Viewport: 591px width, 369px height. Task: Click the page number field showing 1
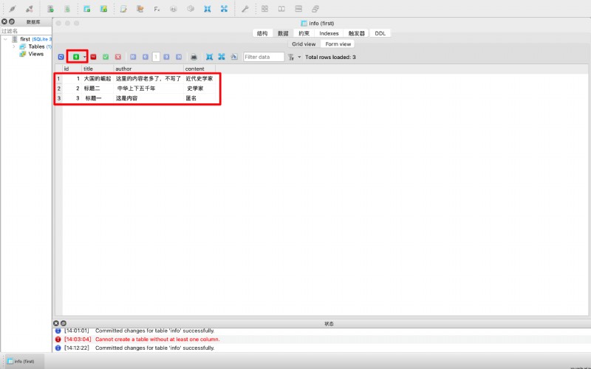(156, 57)
